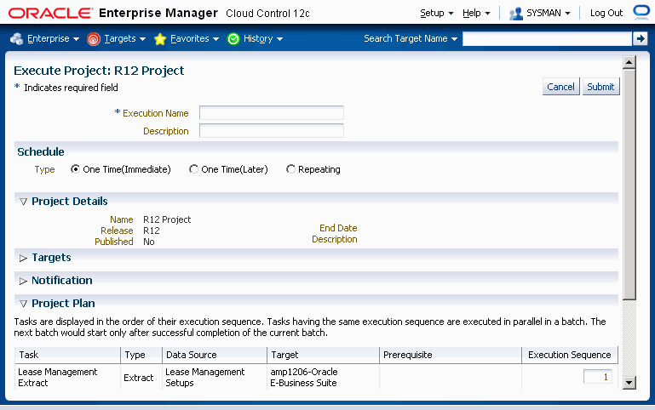Screen dimensions: 655x410
Task: Open the SYSMAN user menu
Action: coord(548,14)
